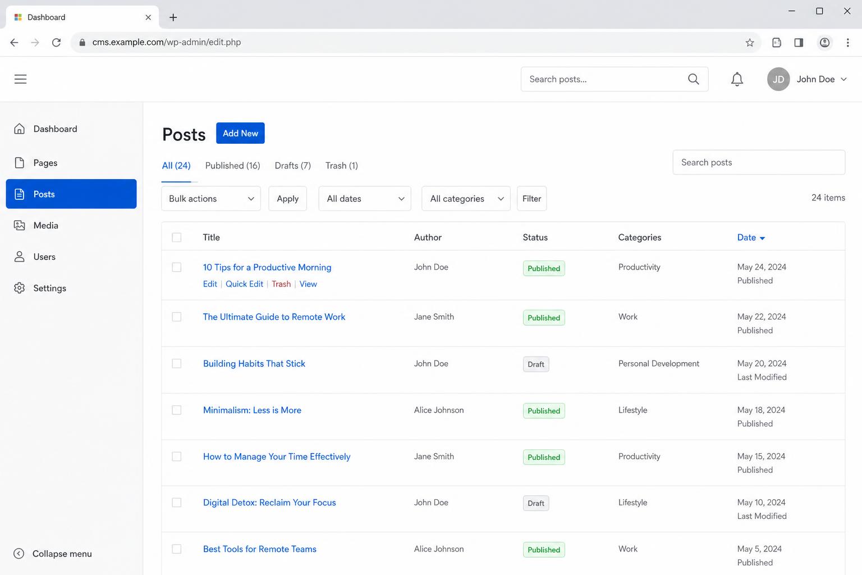The image size is (862, 575).
Task: Open the browser three-dot menu
Action: (847, 42)
